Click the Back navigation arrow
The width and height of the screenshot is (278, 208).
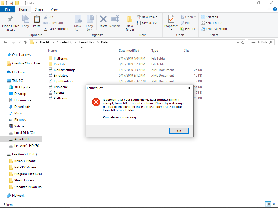(x=5, y=42)
